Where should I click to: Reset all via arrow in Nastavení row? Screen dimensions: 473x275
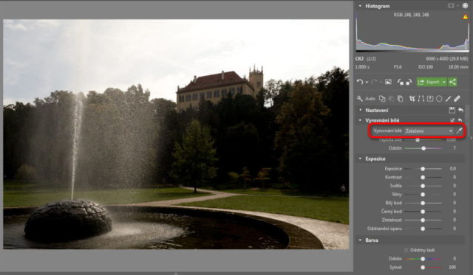460,110
